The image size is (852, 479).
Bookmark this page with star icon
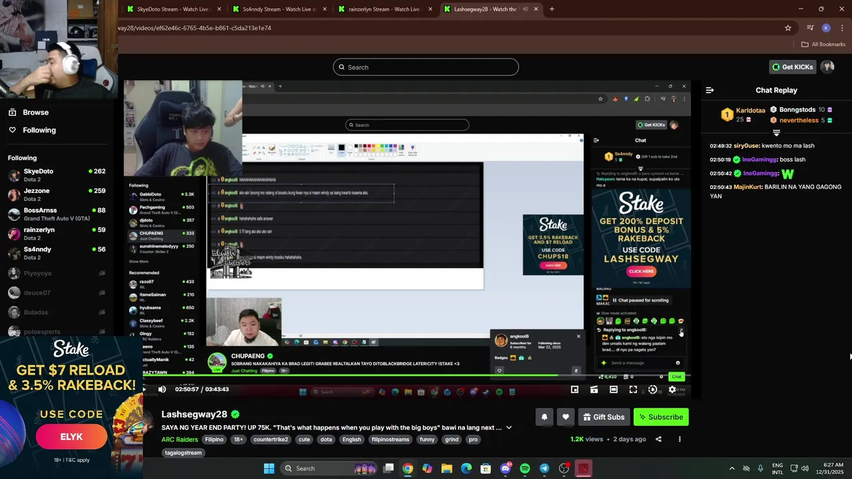[788, 28]
